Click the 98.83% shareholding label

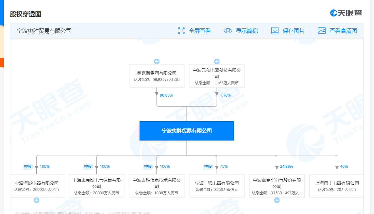(x=166, y=95)
